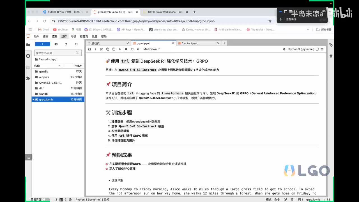The image size is (359, 202).
Task: Focus the file name filter field
Action: pyautogui.click(x=58, y=53)
